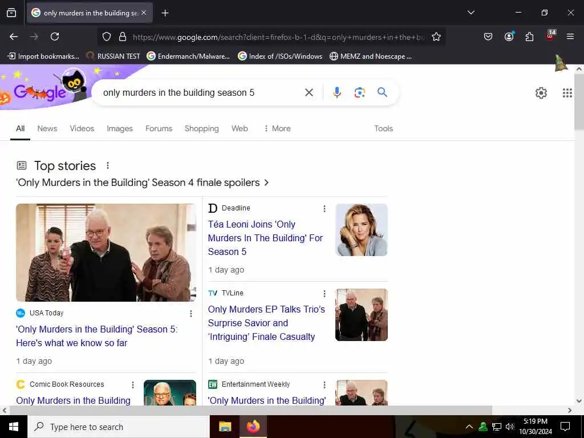Open the RUSSIAN TEST bookmark

[x=113, y=56]
